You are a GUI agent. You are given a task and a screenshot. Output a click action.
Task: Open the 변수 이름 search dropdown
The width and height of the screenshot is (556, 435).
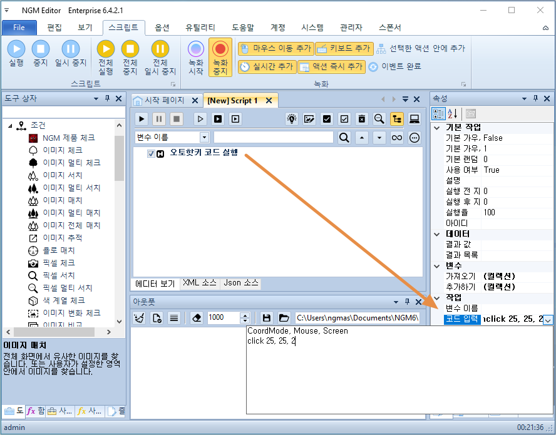tap(204, 137)
